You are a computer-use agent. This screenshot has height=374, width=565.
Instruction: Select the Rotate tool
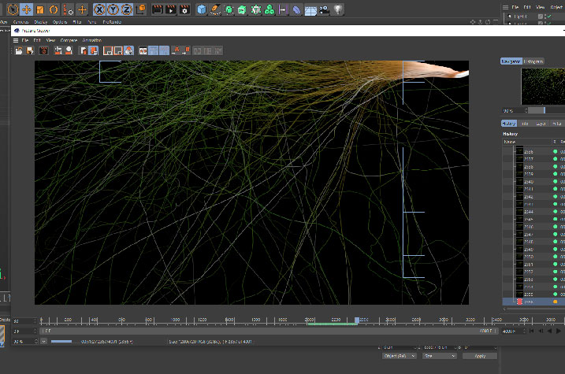click(x=53, y=10)
